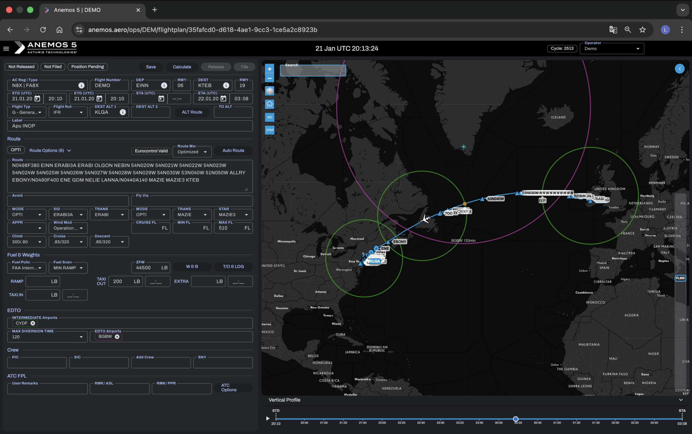Viewport: 692px width, 434px height.
Task: Click the map zoom in plus button
Action: [269, 69]
